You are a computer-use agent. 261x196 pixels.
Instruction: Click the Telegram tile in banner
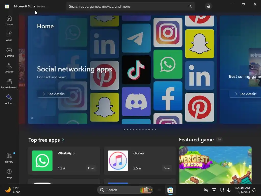coord(136,38)
